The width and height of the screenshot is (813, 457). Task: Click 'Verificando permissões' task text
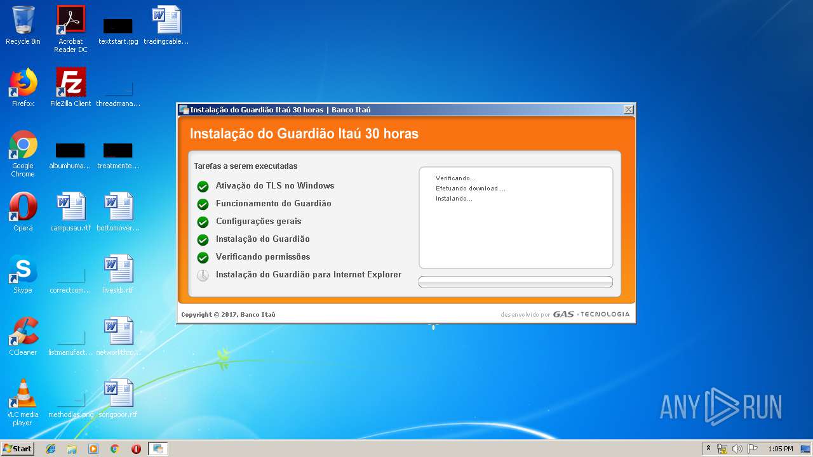click(263, 257)
